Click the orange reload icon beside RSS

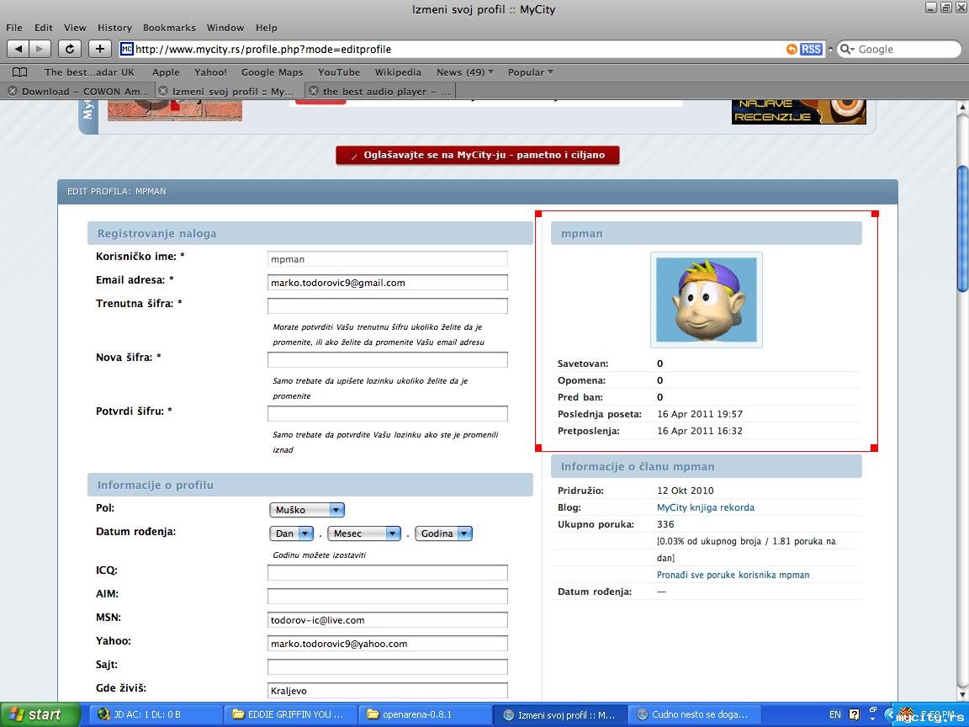[791, 50]
